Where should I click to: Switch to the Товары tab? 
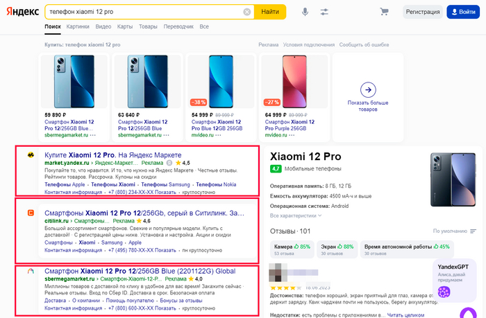148,26
